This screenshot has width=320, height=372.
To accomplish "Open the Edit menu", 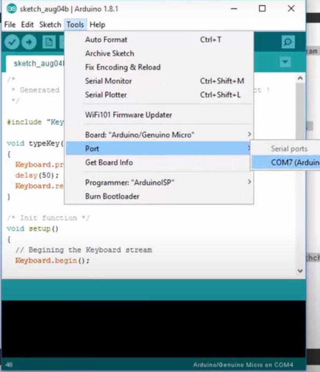I will tap(27, 25).
